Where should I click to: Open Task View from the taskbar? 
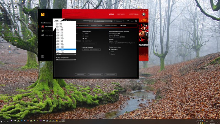[x=8, y=122]
